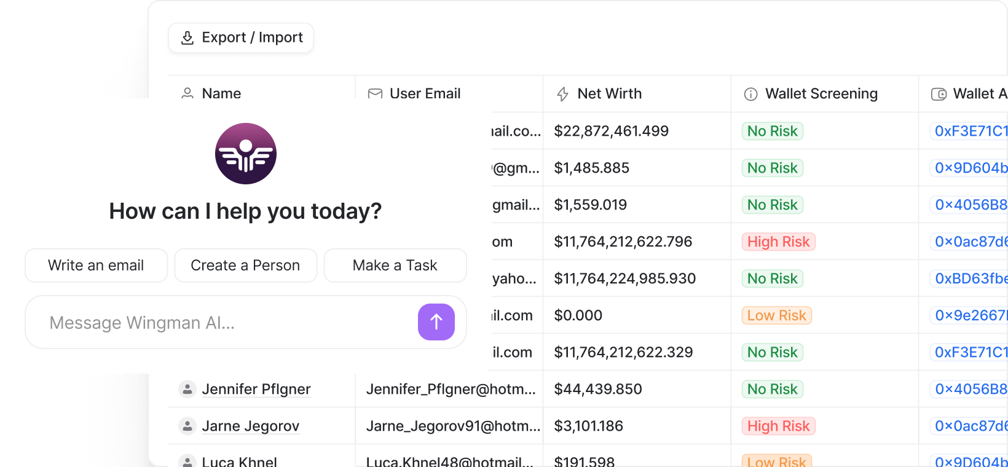Click the Wingman AI logo
The height and width of the screenshot is (467, 1008).
click(245, 154)
